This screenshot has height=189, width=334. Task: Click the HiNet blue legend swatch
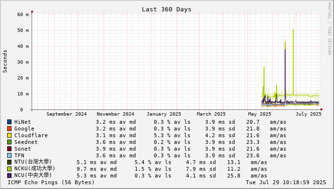[10, 122]
